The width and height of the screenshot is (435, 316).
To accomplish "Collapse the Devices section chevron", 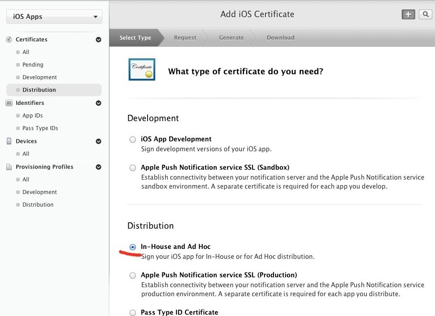I will pos(99,141).
